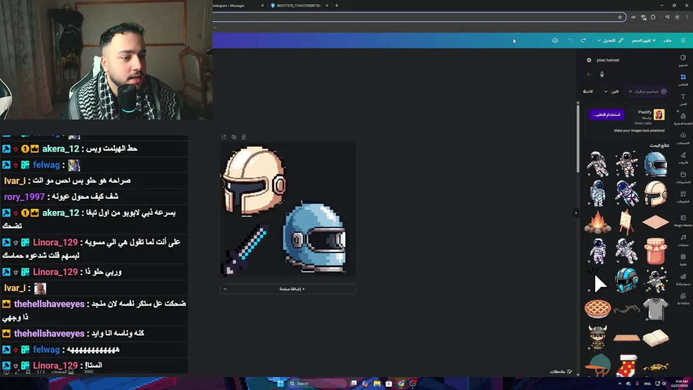Image resolution: width=693 pixels, height=390 pixels.
Task: Open the Magic Media sidebar panel
Action: [x=683, y=220]
